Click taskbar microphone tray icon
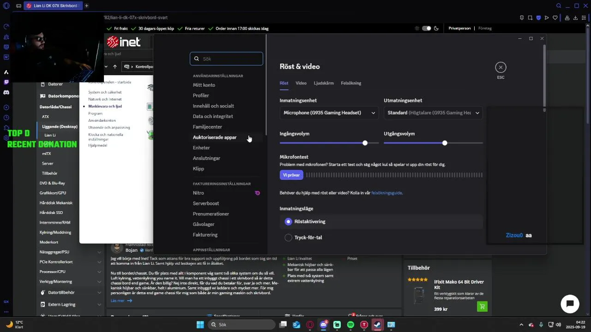This screenshot has width=591, height=332. coord(541,325)
